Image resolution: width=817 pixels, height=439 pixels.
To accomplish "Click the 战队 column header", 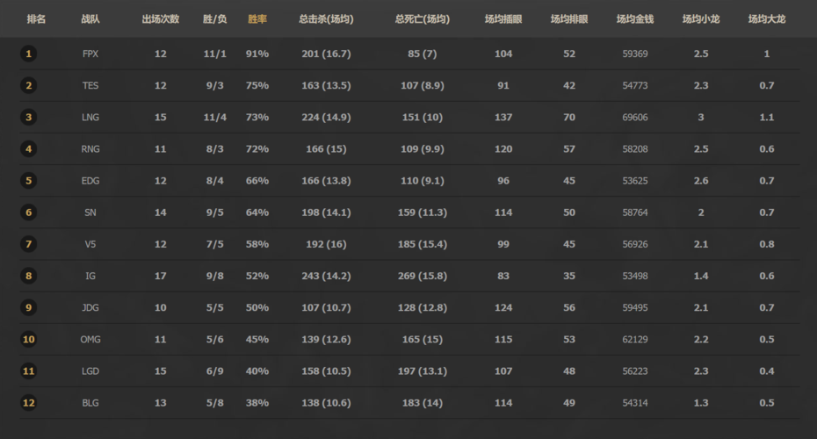I will point(90,19).
